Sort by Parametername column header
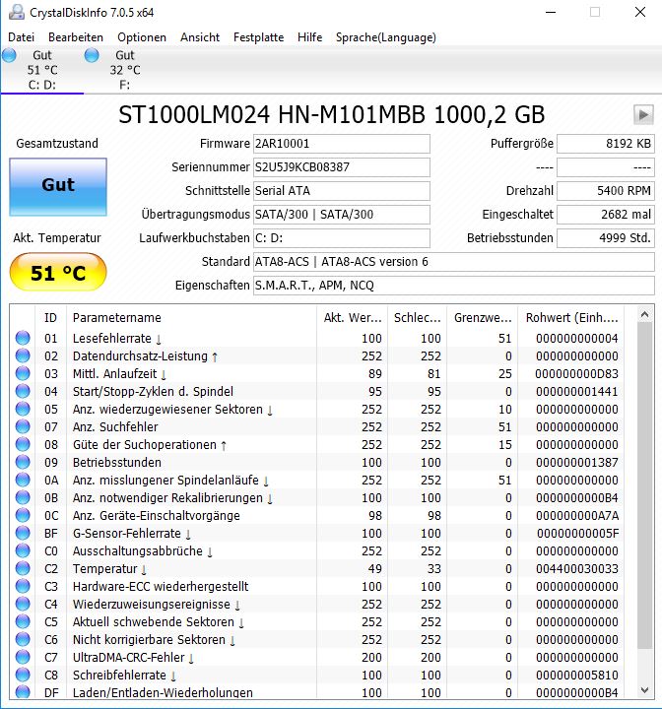Screen dimensions: 662x709 [x=192, y=317]
